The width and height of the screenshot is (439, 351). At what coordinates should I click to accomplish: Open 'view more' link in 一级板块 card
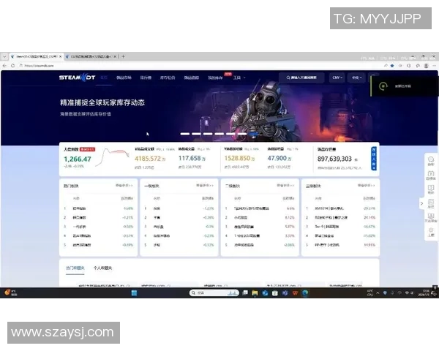(x=205, y=185)
